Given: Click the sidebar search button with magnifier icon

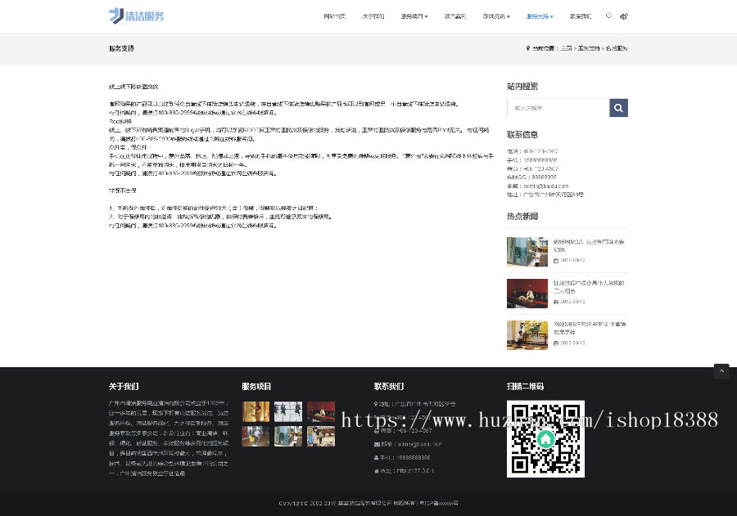Looking at the screenshot, I should (618, 107).
